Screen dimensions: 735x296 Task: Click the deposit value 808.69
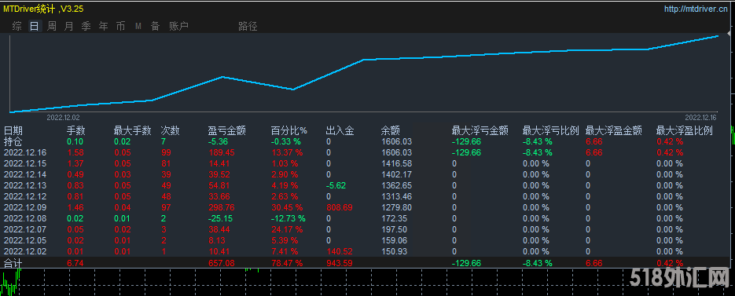340,207
